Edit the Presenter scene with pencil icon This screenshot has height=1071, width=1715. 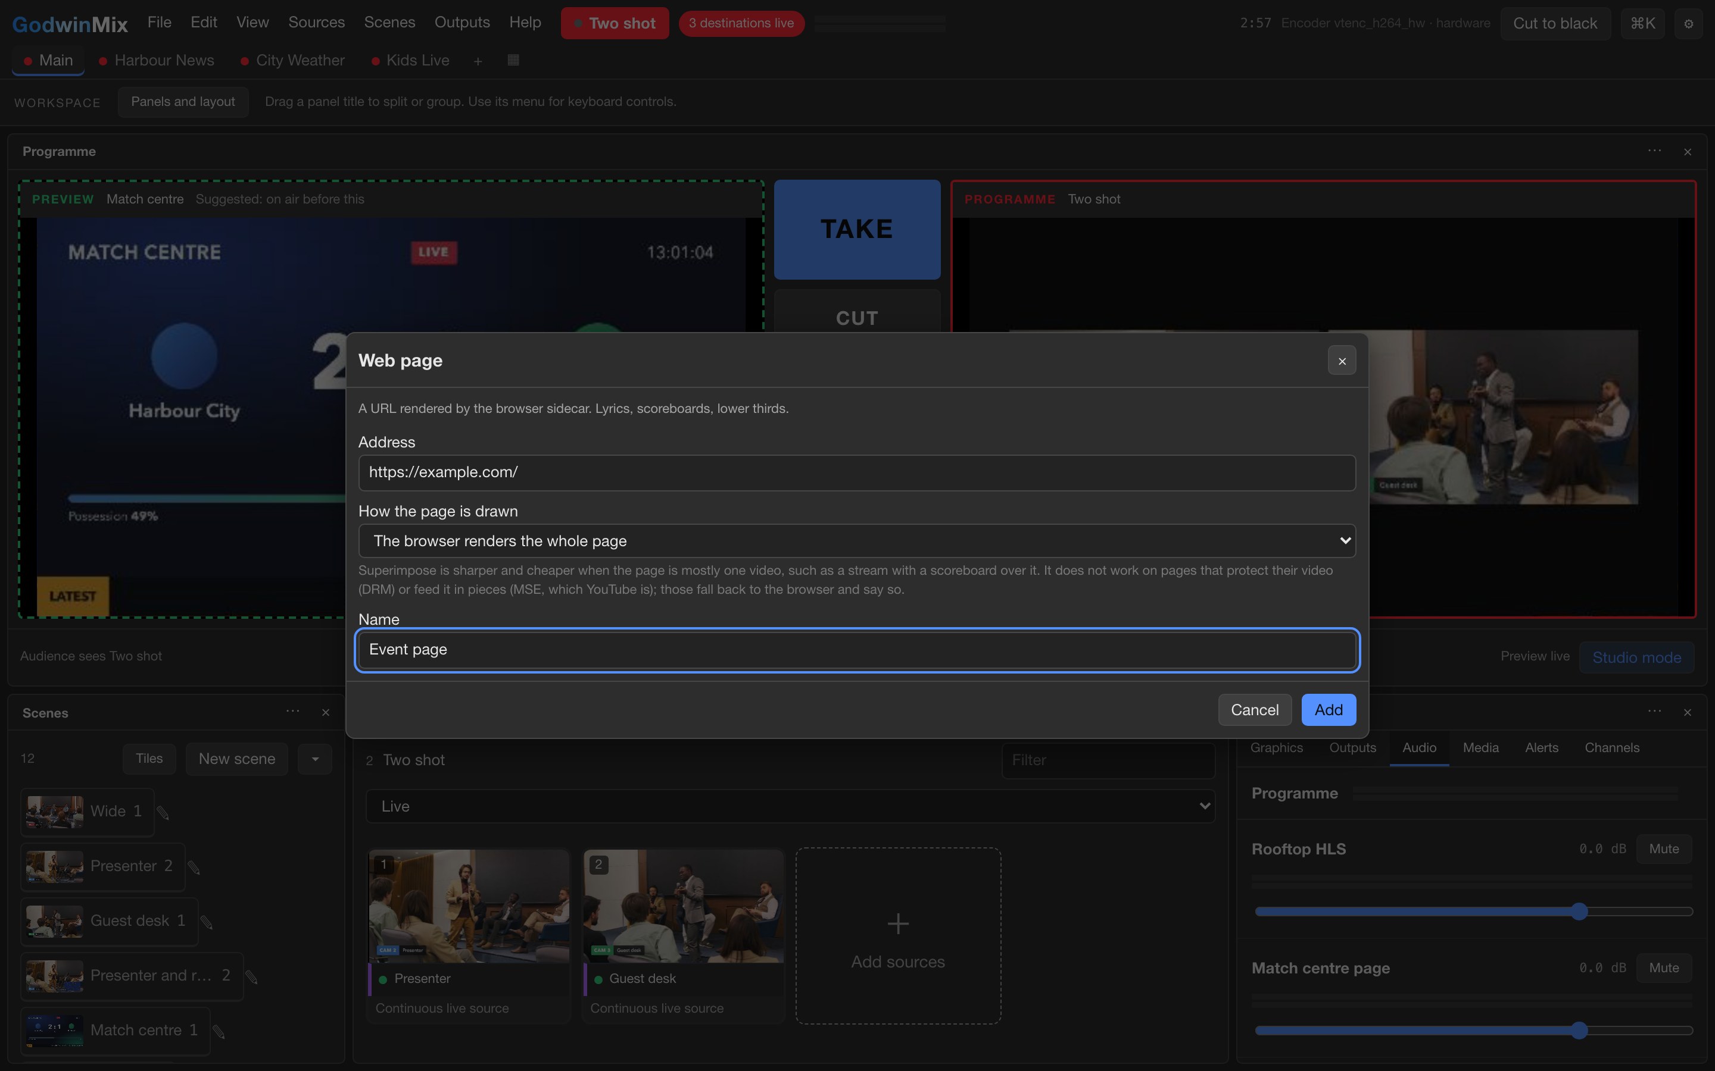tap(194, 867)
